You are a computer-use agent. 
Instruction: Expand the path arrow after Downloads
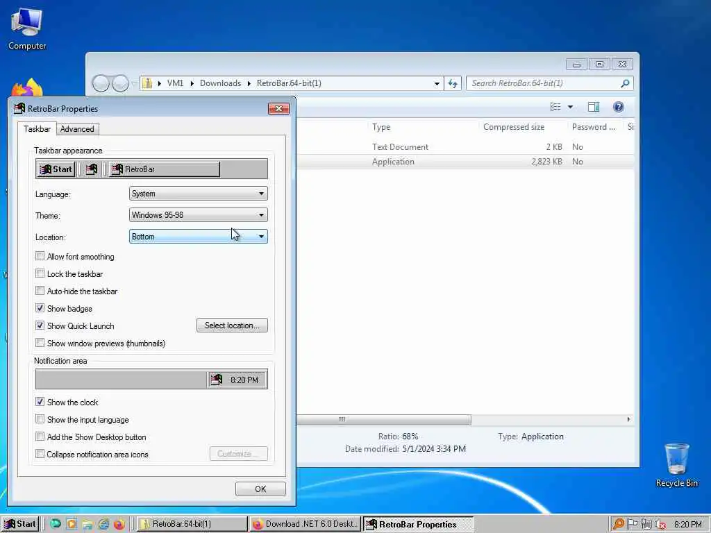[249, 83]
